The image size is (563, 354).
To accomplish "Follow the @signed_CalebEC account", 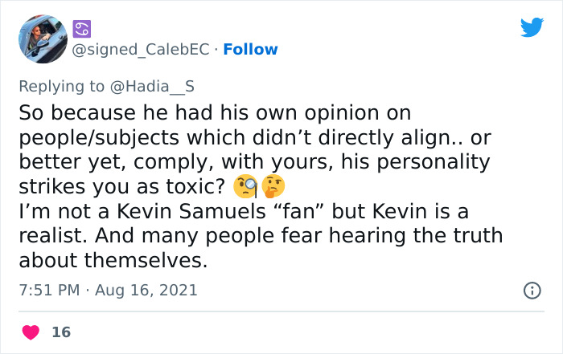I will click(250, 50).
